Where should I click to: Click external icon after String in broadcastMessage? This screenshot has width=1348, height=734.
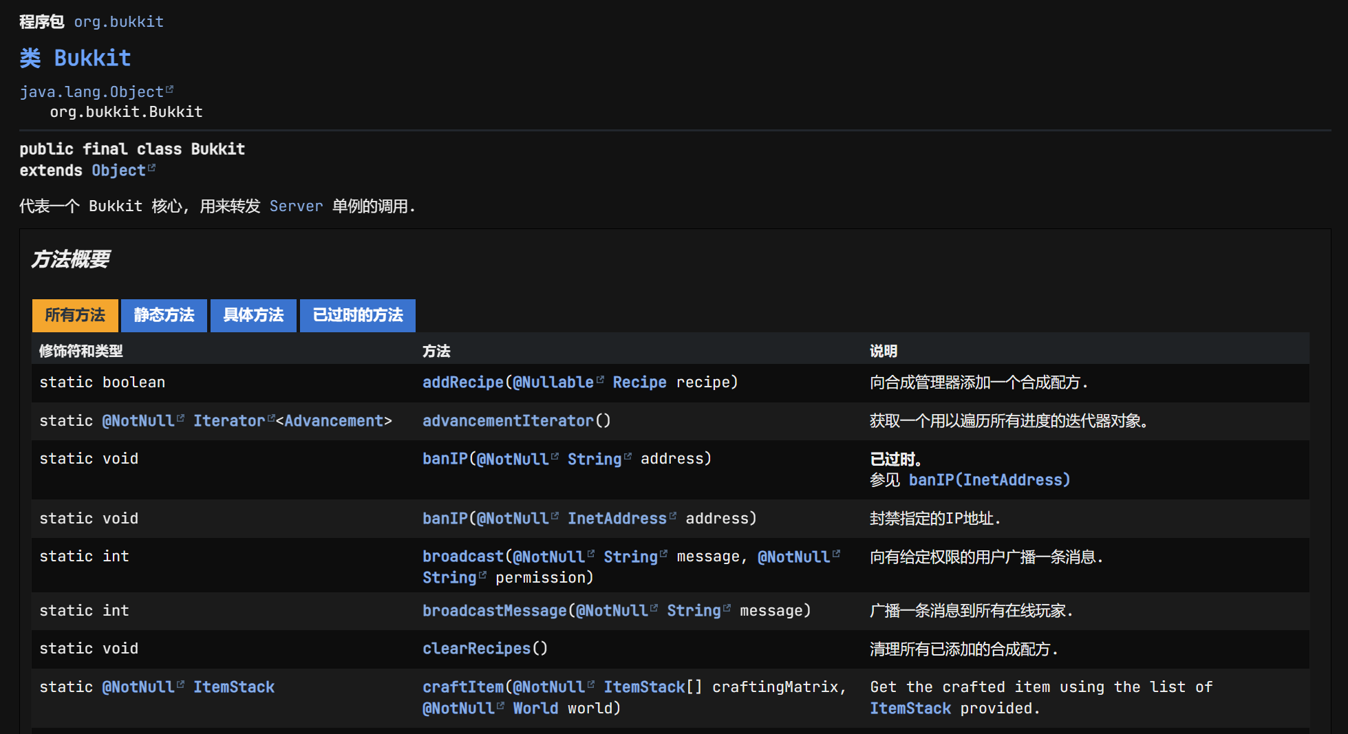(727, 608)
